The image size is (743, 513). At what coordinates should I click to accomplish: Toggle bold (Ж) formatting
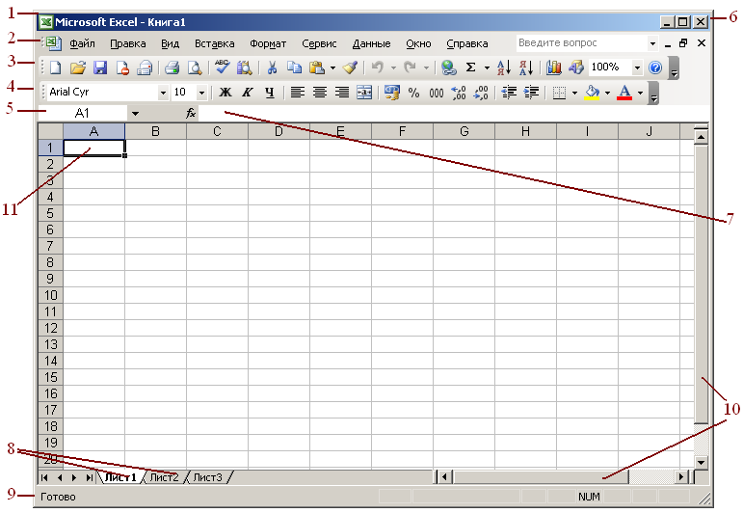pos(226,93)
